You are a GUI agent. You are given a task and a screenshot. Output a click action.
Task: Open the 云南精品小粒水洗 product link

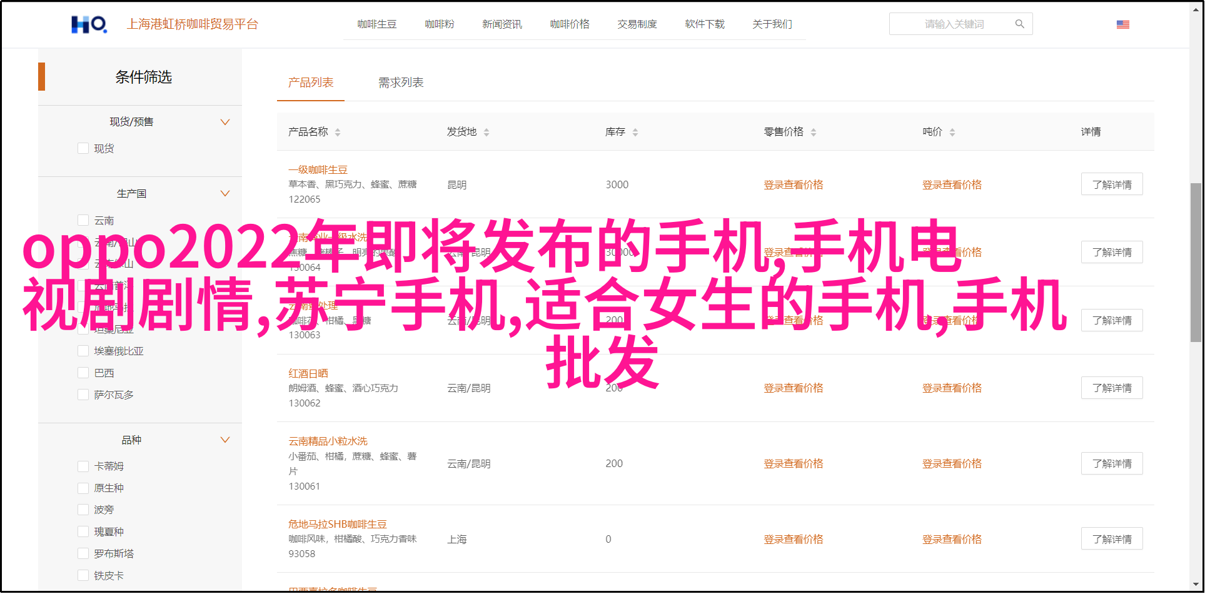click(x=328, y=441)
